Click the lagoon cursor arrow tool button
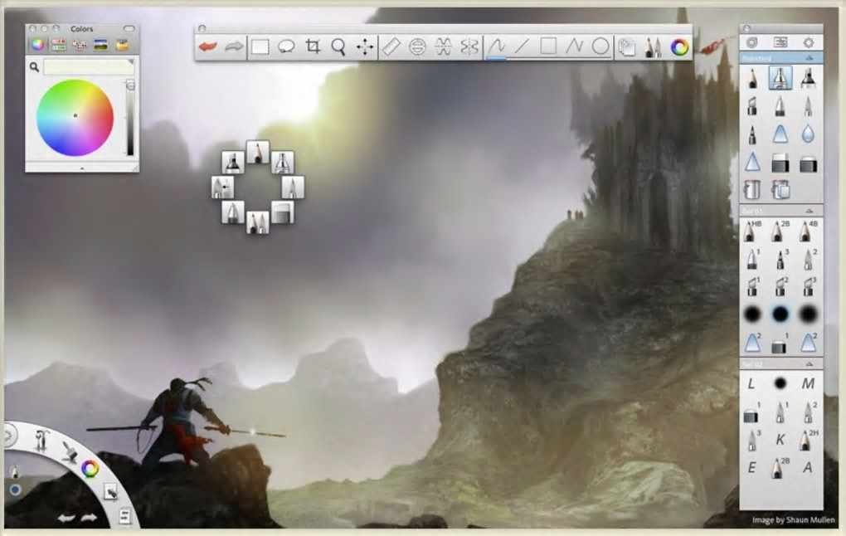This screenshot has height=536, width=846. coord(110,492)
